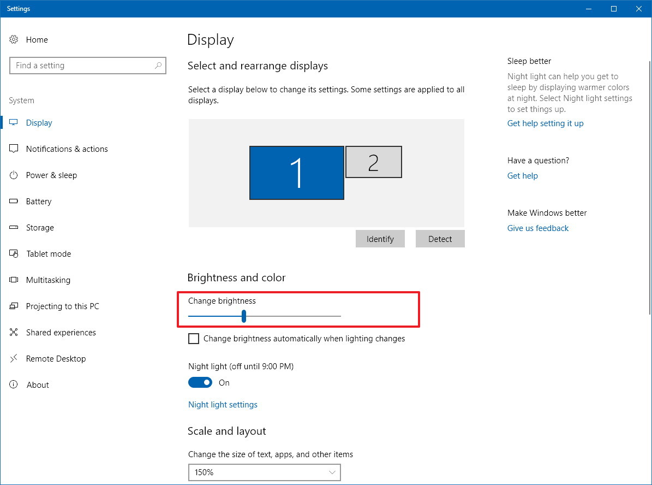Click the Battery icon in sidebar

(x=14, y=201)
